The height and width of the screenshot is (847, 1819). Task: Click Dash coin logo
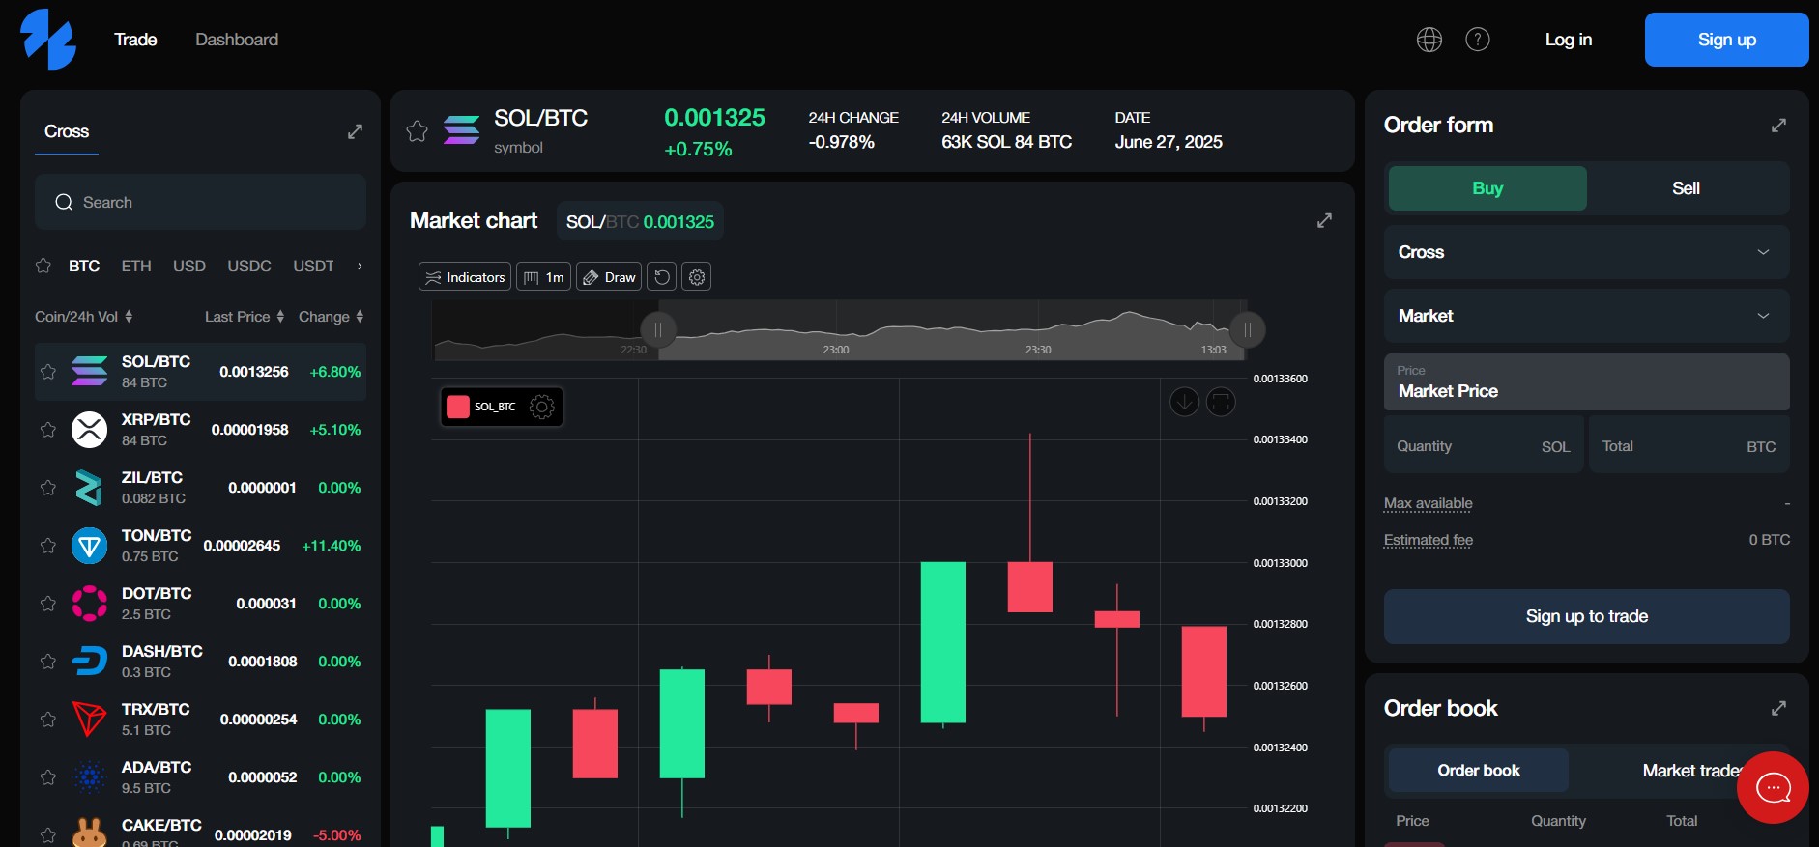(89, 662)
